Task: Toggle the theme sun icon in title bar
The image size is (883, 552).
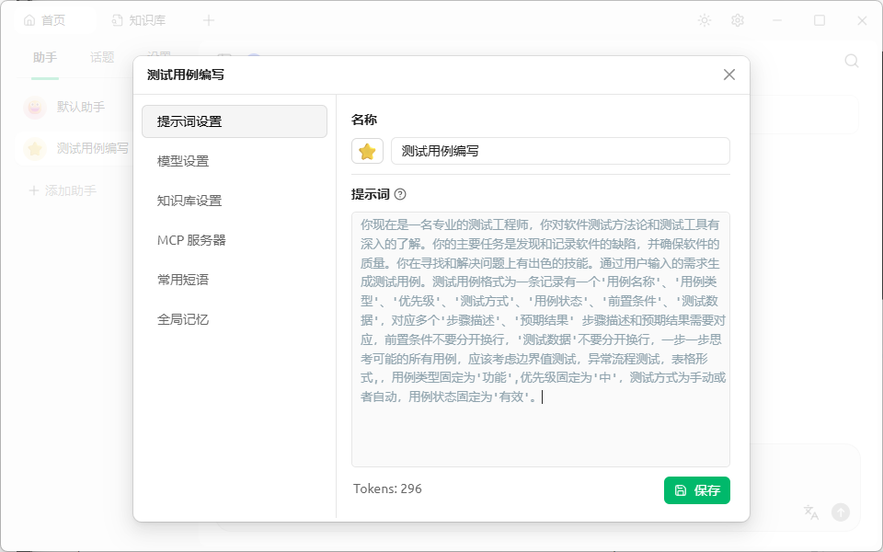Action: (705, 21)
